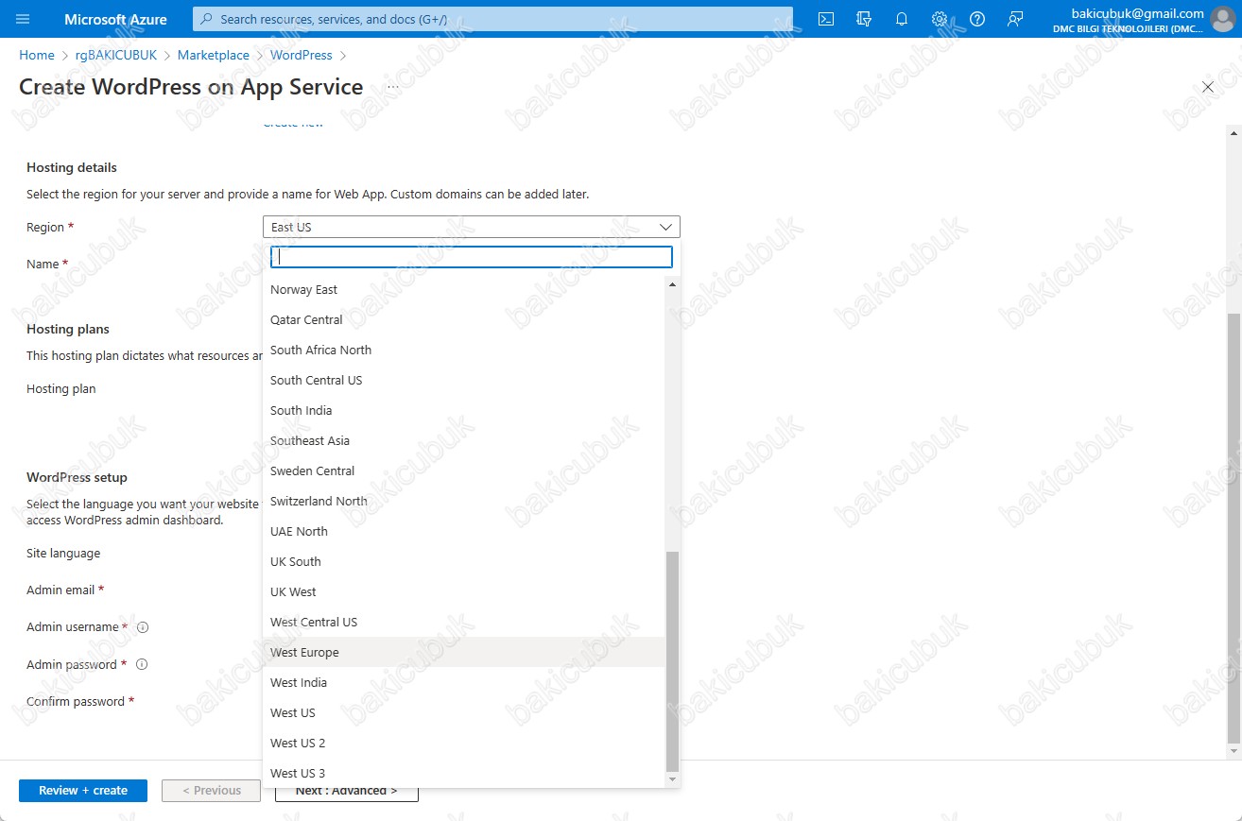1242x821 pixels.
Task: Select Sweden Central region
Action: (464, 470)
